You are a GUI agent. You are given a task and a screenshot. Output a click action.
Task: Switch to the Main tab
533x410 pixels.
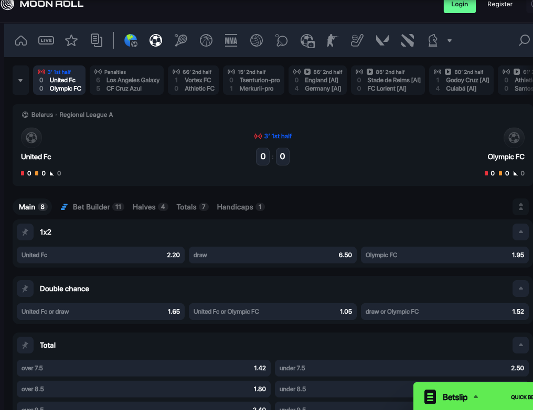tap(33, 207)
